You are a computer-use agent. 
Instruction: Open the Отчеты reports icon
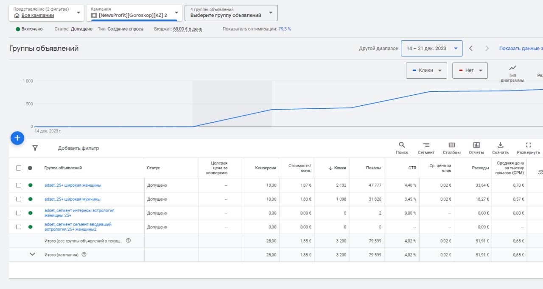click(476, 145)
